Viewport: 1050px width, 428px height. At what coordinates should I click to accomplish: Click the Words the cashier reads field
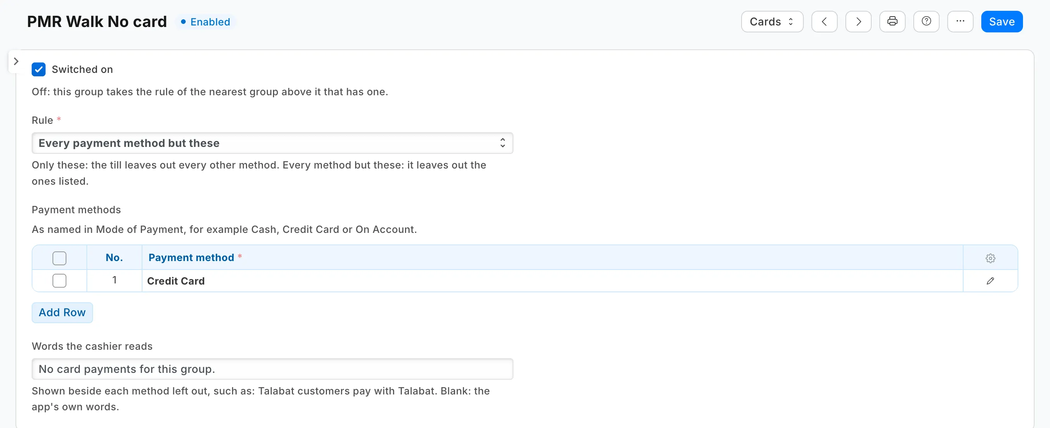272,369
